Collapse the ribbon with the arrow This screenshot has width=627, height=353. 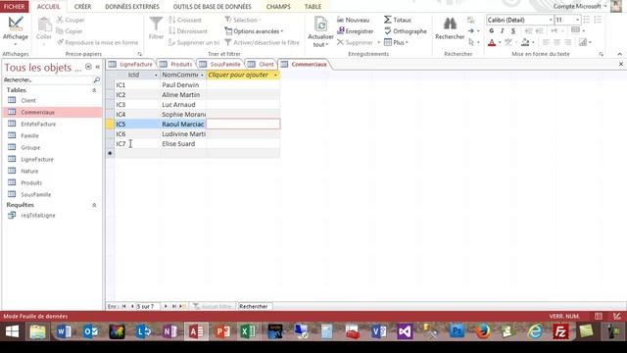click(620, 54)
